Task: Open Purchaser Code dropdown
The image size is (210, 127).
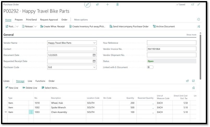Action: 94,67
